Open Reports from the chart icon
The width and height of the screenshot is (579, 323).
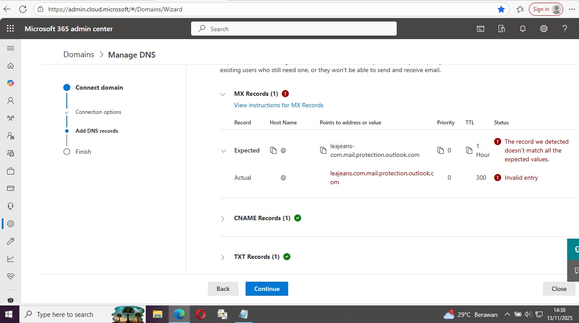coord(10,258)
